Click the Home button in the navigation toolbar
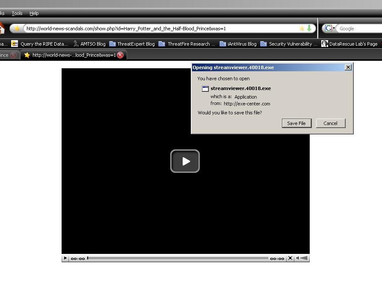The height and width of the screenshot is (300, 382). pos(2,29)
